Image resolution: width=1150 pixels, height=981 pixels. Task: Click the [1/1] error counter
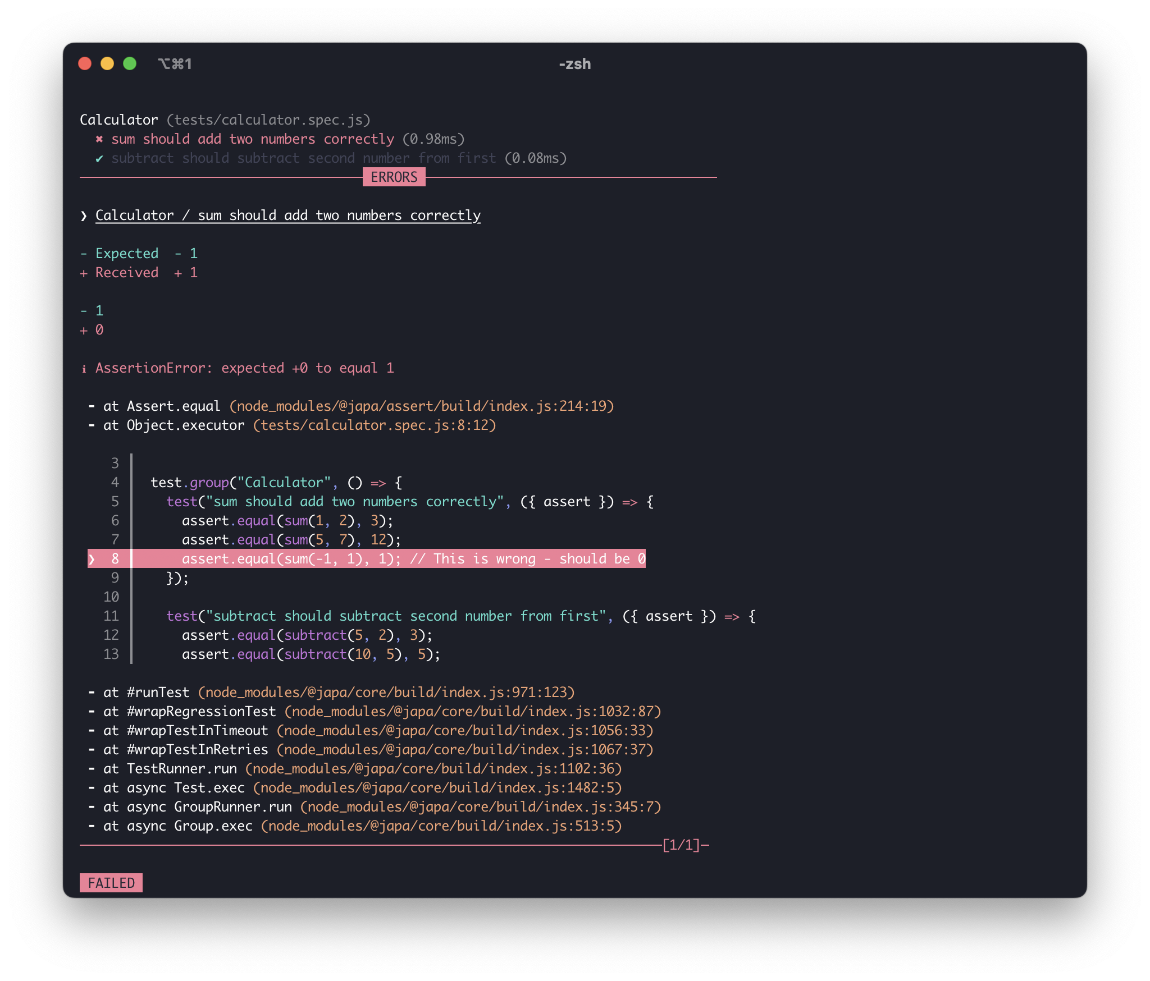pyautogui.click(x=681, y=845)
